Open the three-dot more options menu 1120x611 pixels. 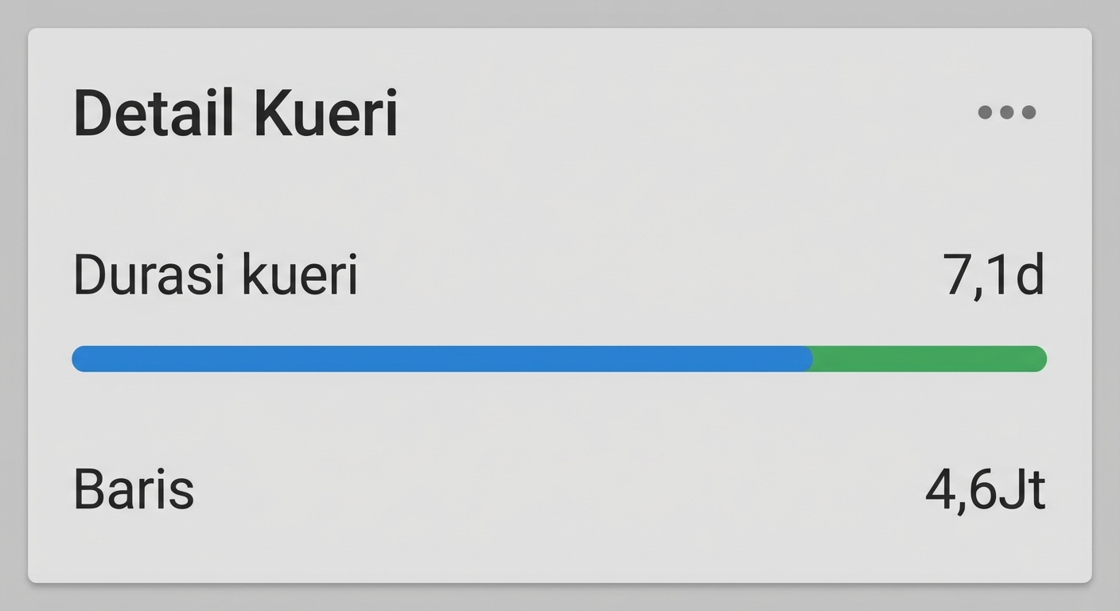point(1006,112)
